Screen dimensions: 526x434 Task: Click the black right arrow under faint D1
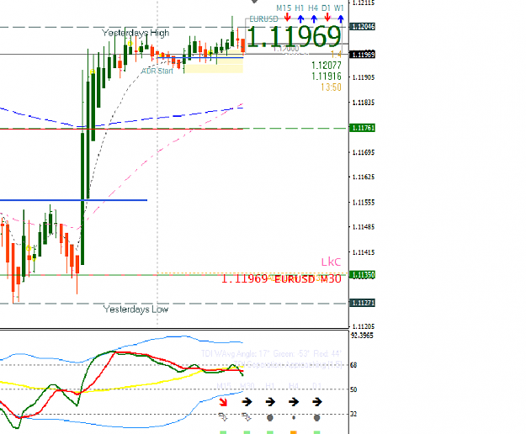[317, 401]
